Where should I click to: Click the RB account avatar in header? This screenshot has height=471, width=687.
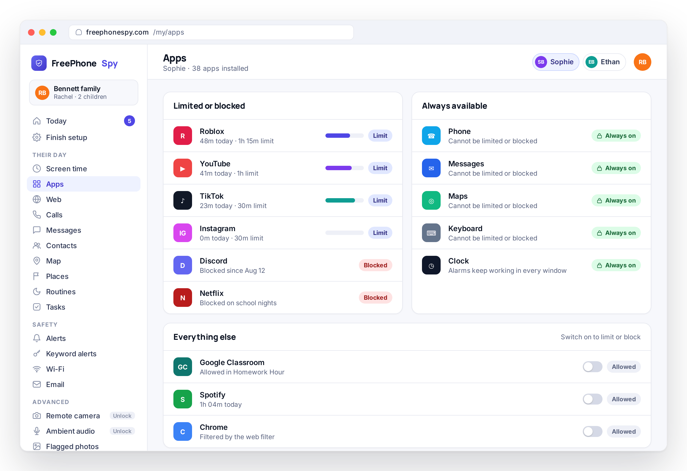[642, 62]
